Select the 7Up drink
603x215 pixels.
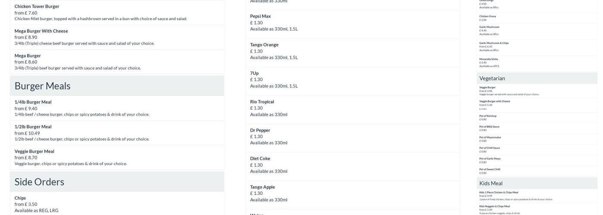point(255,73)
